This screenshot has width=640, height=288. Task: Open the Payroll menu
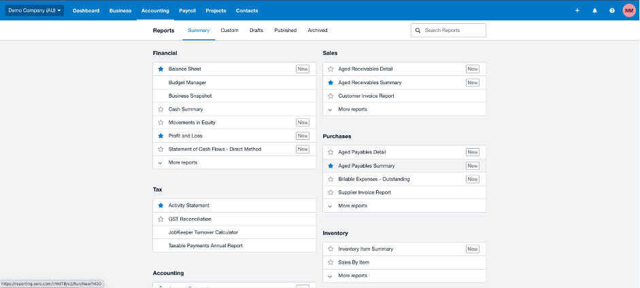[x=187, y=11]
